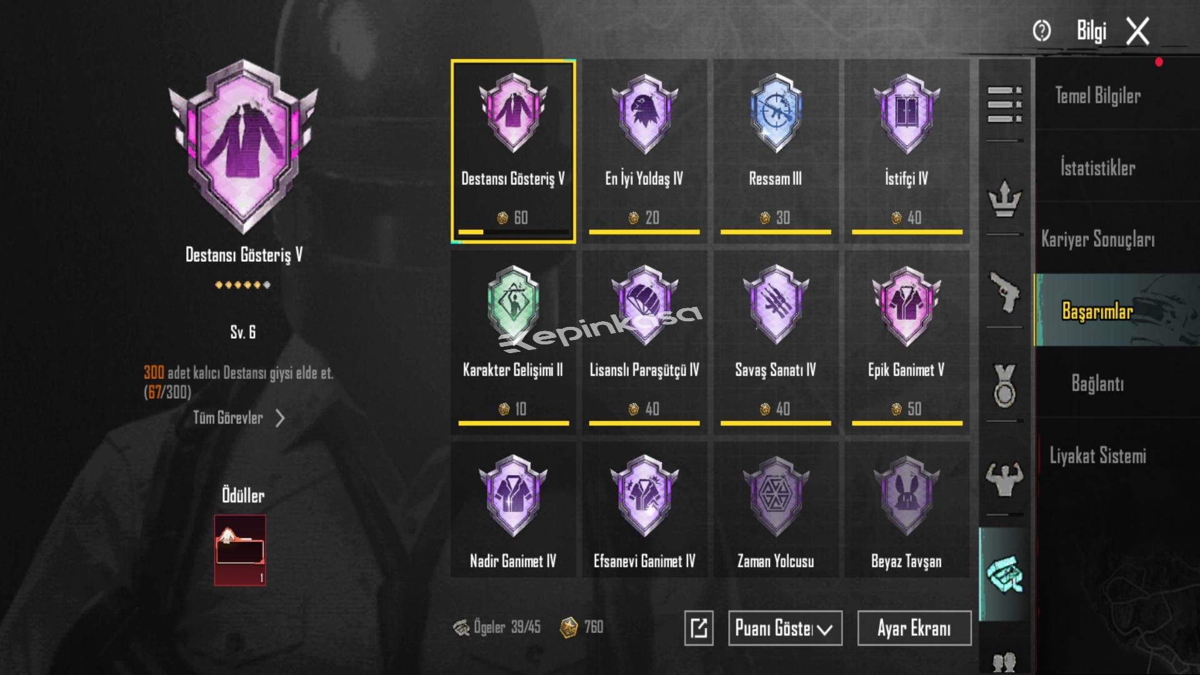
Task: Click the Ayar Ekranı button
Action: 914,628
